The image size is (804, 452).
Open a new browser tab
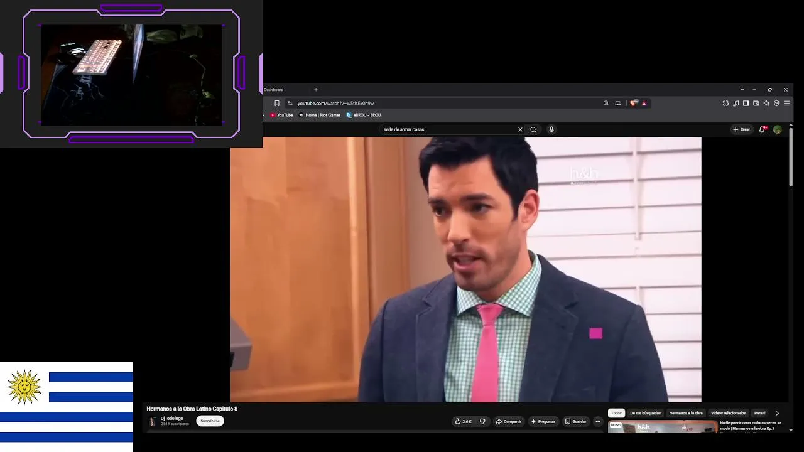(x=316, y=90)
